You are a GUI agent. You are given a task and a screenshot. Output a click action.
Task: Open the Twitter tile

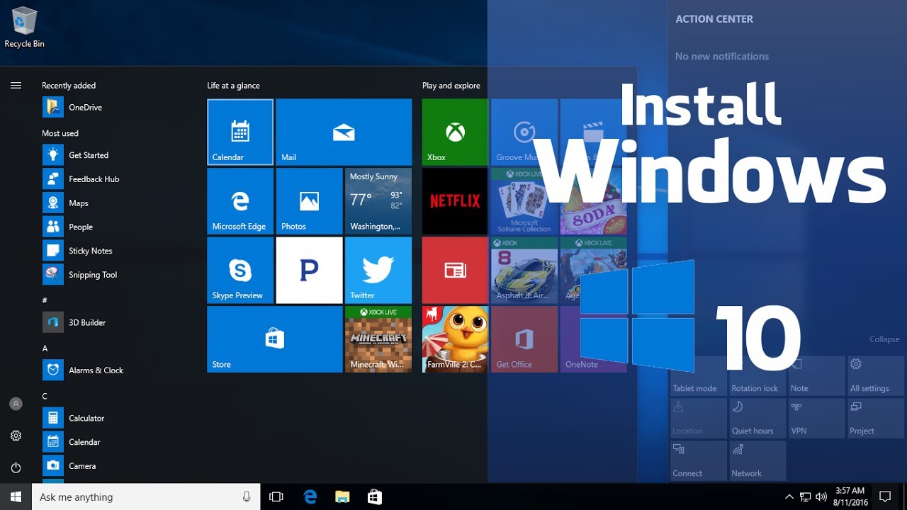coord(378,270)
